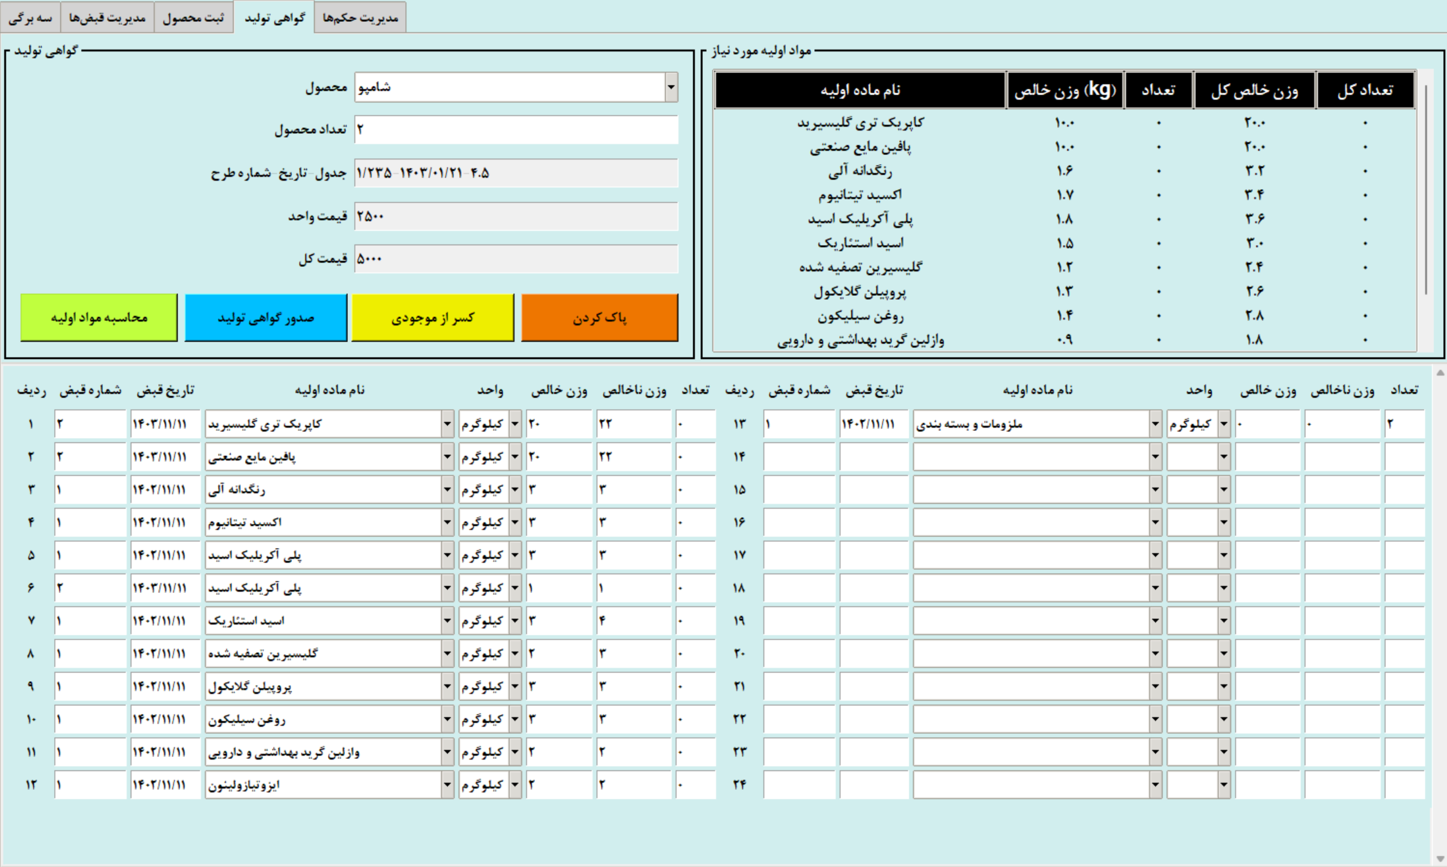Viewport: 1447px width, 867px height.
Task: Click the receipt date field in row ۲
Action: 165,457
